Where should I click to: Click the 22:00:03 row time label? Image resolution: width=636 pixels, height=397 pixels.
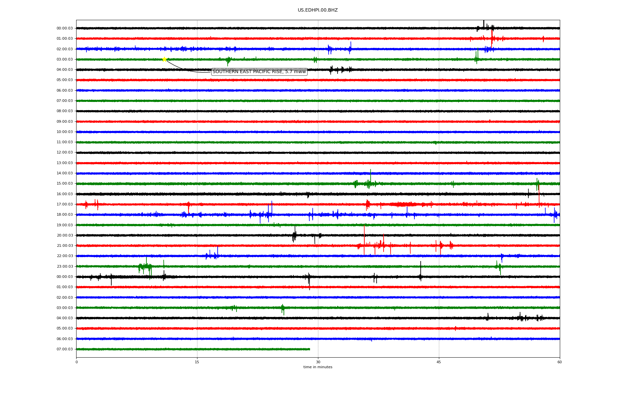pyautogui.click(x=65, y=256)
